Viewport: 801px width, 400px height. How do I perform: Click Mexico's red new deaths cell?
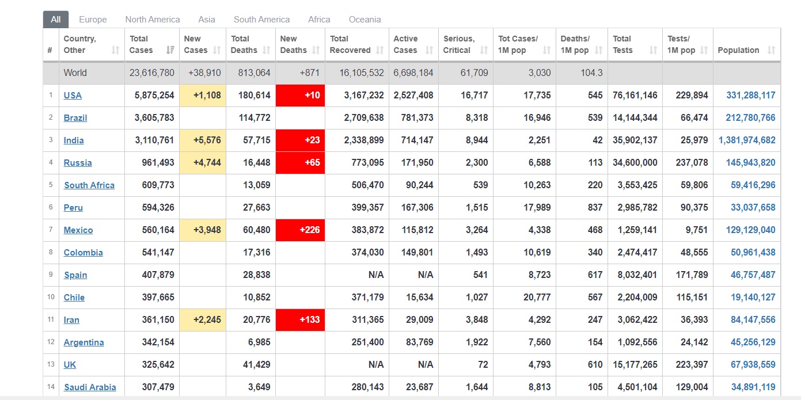click(x=300, y=230)
